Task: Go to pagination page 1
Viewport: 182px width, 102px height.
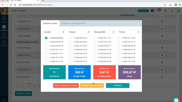Action: [29, 86]
